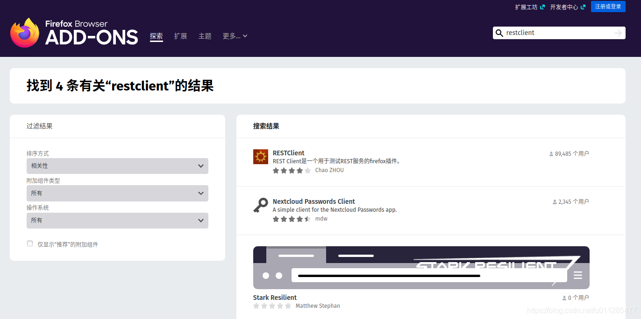641x319 pixels.
Task: Click the 注册或登录 button
Action: (608, 7)
